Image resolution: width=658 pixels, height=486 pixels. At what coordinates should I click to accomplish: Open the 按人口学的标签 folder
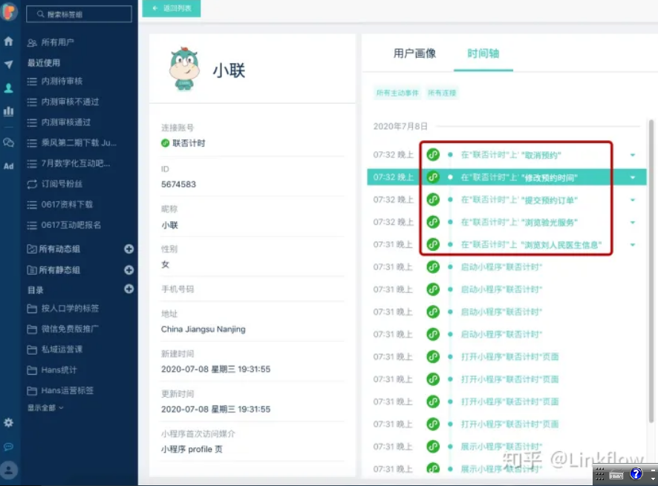[x=63, y=309]
